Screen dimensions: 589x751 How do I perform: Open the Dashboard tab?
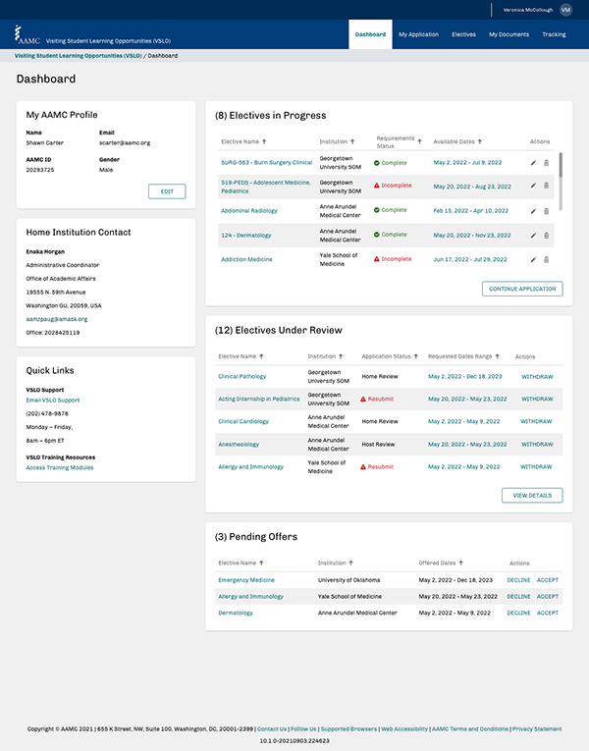click(370, 34)
